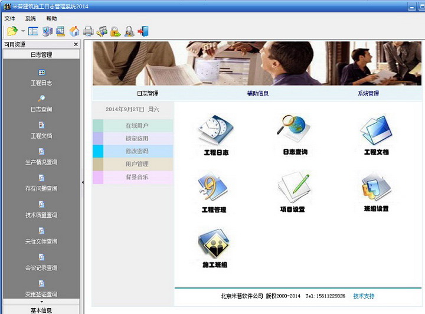
Task: Click the padlock with green arrow icon
Action: [x=116, y=31]
